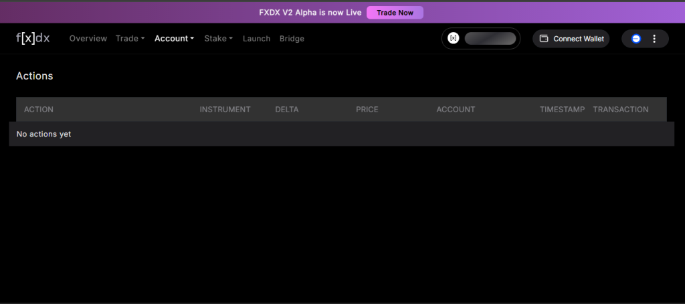Click the greyed token price pill
Image resolution: width=685 pixels, height=304 pixels.
pyautogui.click(x=490, y=39)
